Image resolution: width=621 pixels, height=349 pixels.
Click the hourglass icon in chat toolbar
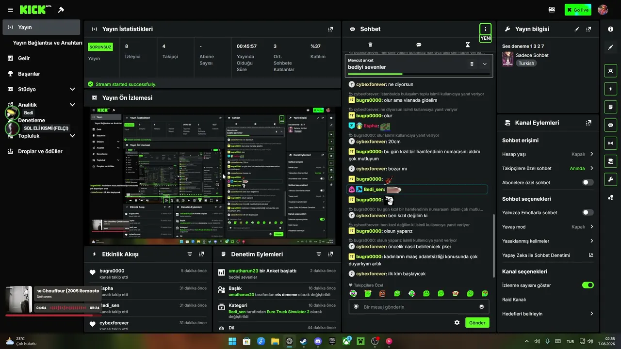(x=468, y=45)
